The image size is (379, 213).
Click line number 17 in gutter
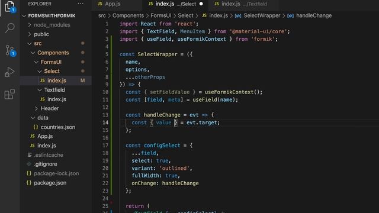pos(105,146)
